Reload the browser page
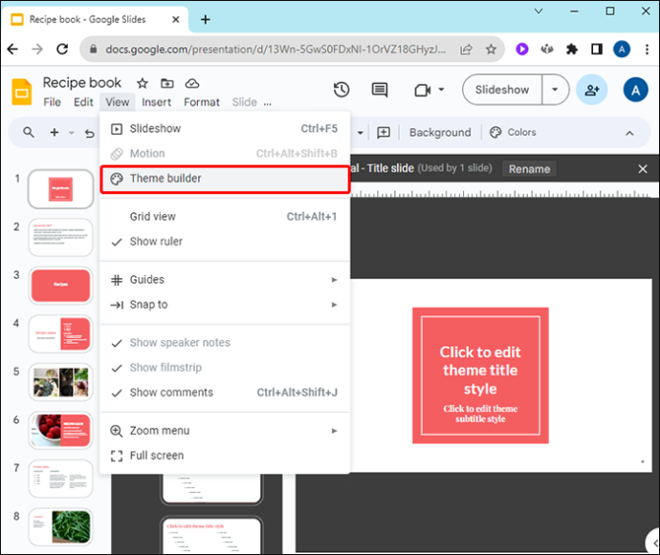This screenshot has width=660, height=555. pos(62,49)
